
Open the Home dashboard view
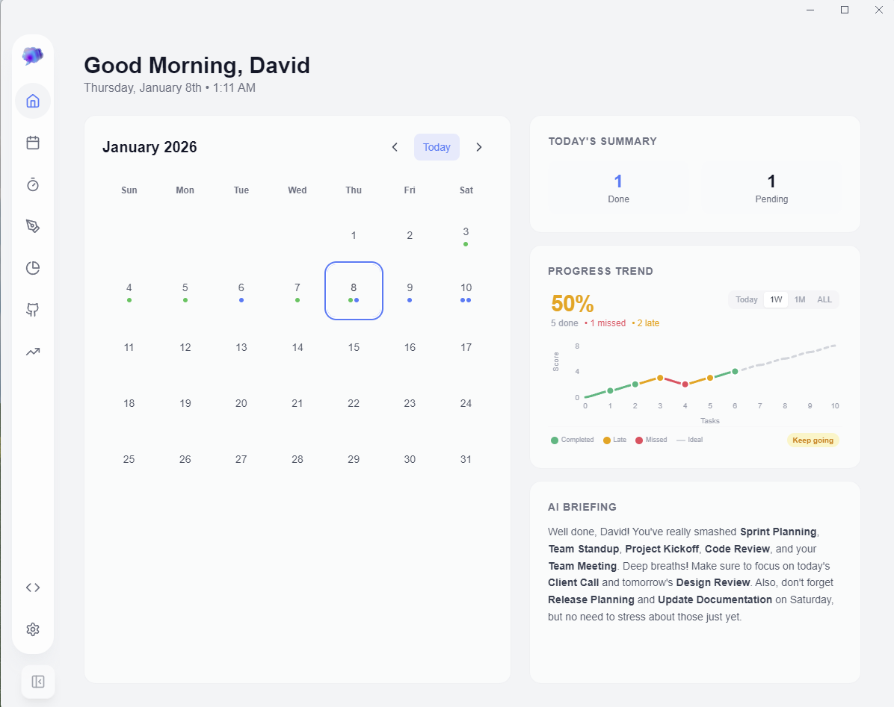33,101
